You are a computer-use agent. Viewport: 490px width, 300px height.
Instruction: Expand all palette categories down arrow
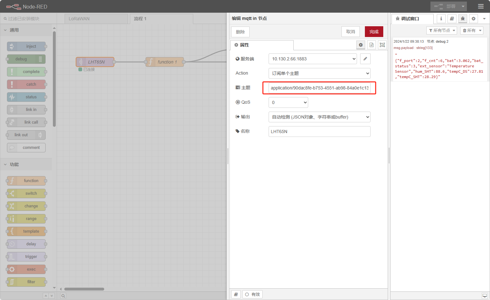tap(52, 296)
